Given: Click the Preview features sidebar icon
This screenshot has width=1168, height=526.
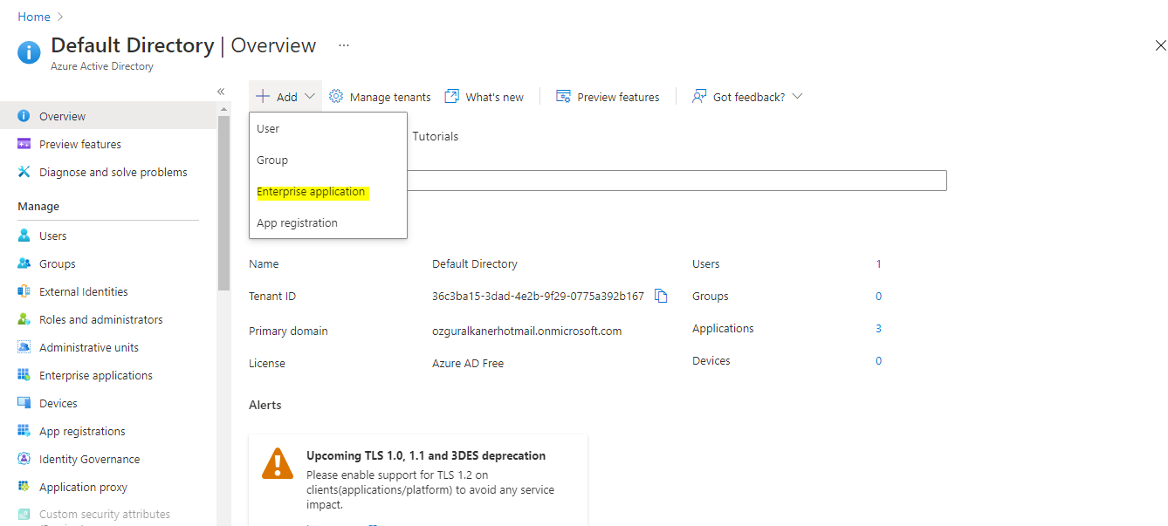Looking at the screenshot, I should tap(24, 144).
